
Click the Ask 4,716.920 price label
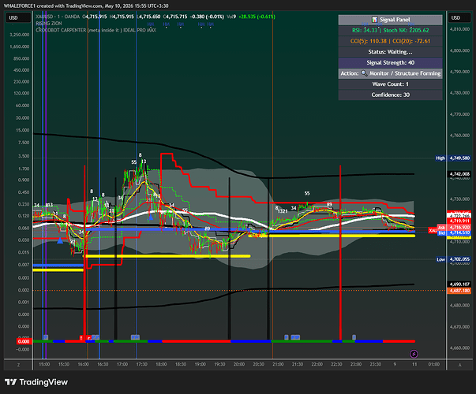pos(454,227)
